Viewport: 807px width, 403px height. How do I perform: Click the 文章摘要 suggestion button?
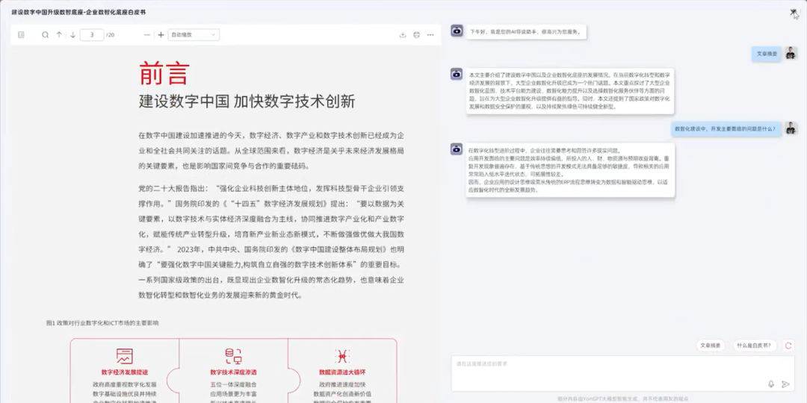click(x=711, y=346)
